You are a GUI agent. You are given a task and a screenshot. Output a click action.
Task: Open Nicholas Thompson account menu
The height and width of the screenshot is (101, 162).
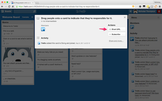click(147, 11)
